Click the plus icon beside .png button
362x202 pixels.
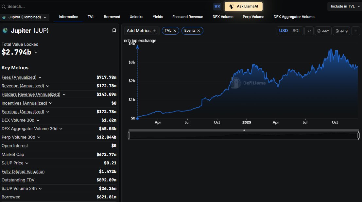(356, 31)
